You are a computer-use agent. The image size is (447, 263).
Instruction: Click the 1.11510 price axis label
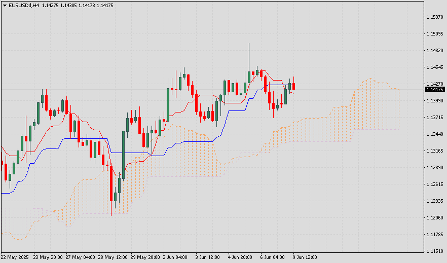tap(435, 251)
